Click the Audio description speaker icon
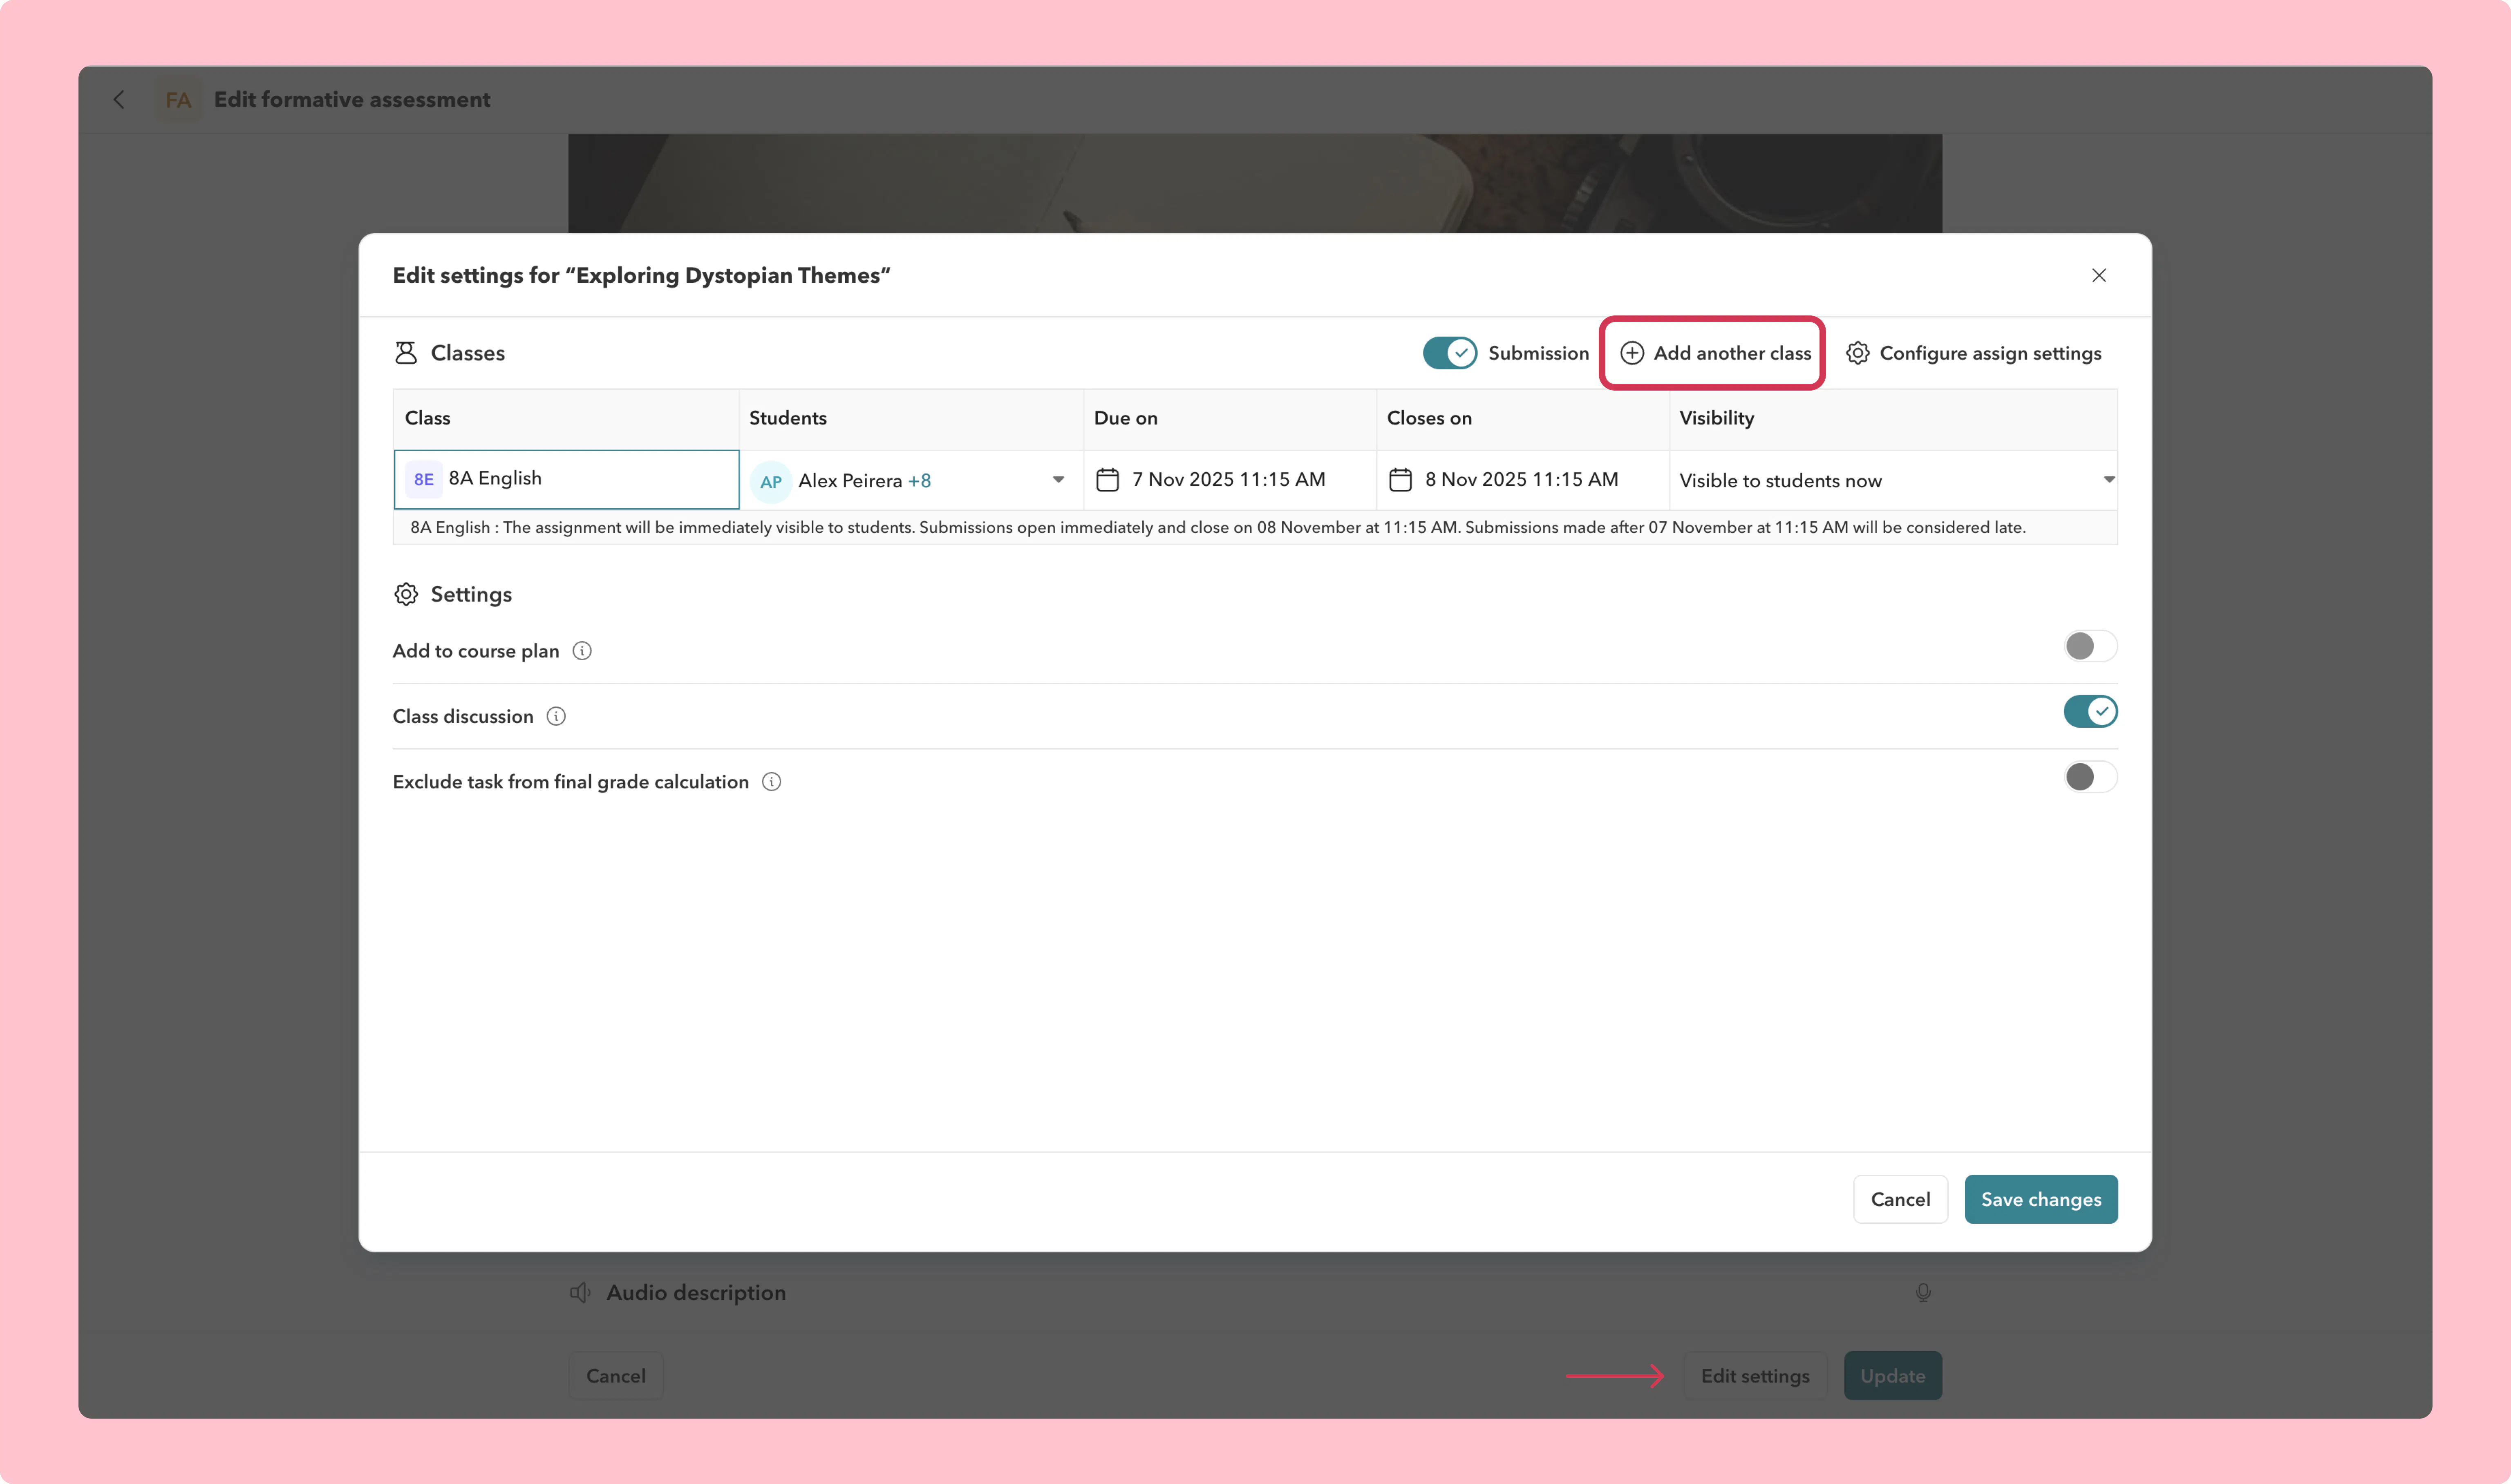This screenshot has height=1484, width=2511. pos(580,1293)
